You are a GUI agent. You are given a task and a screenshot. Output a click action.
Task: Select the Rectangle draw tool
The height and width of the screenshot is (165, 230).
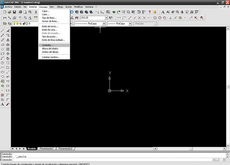coord(3,54)
